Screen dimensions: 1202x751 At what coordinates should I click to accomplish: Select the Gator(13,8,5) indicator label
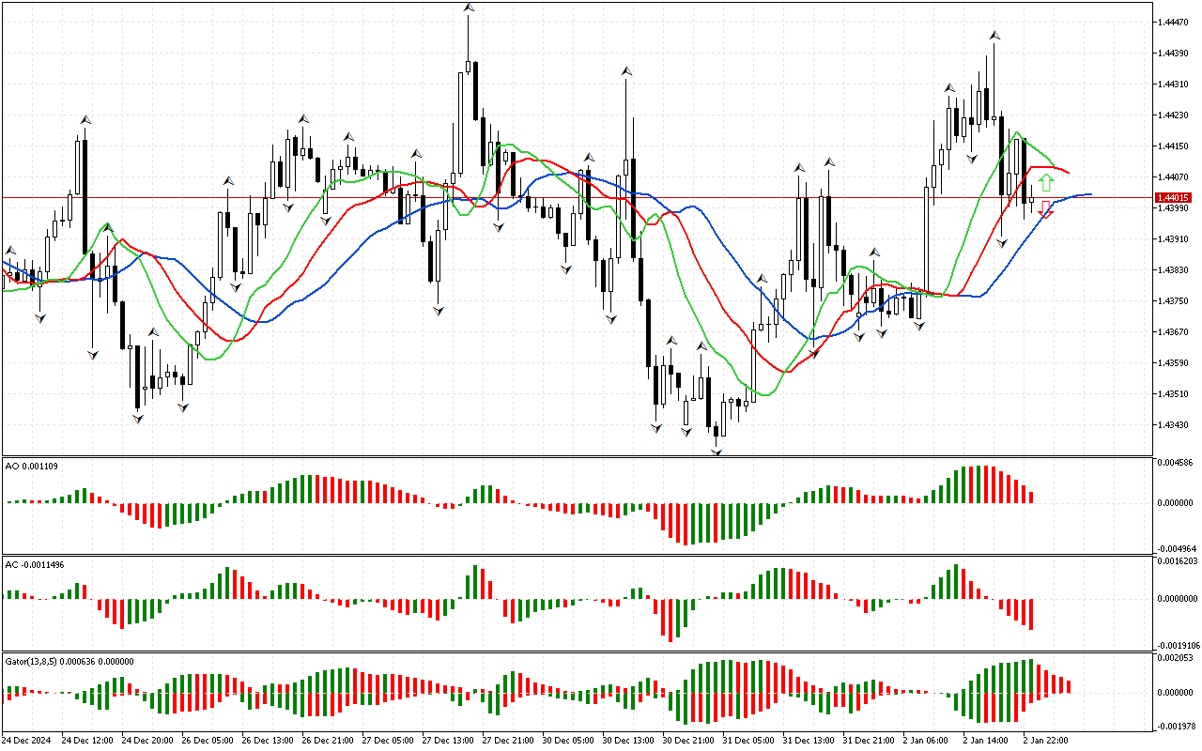click(69, 661)
